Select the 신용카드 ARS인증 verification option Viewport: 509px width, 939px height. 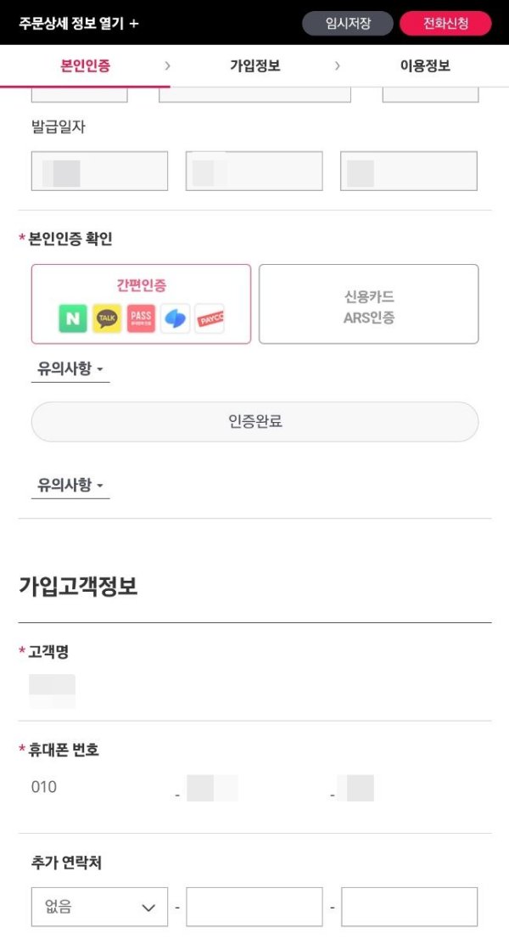coord(368,303)
